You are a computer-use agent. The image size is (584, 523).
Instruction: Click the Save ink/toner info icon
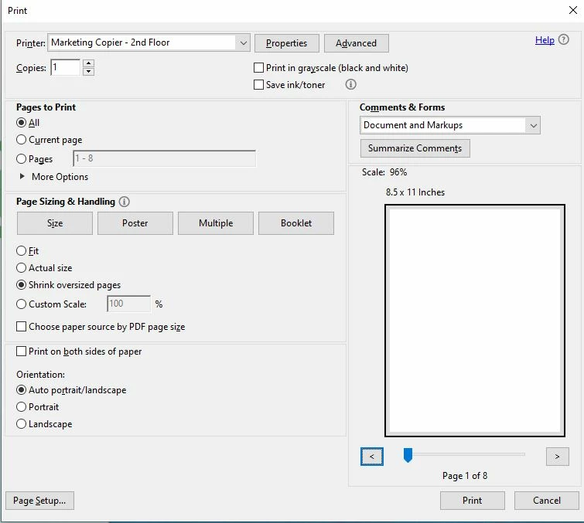pyautogui.click(x=350, y=84)
